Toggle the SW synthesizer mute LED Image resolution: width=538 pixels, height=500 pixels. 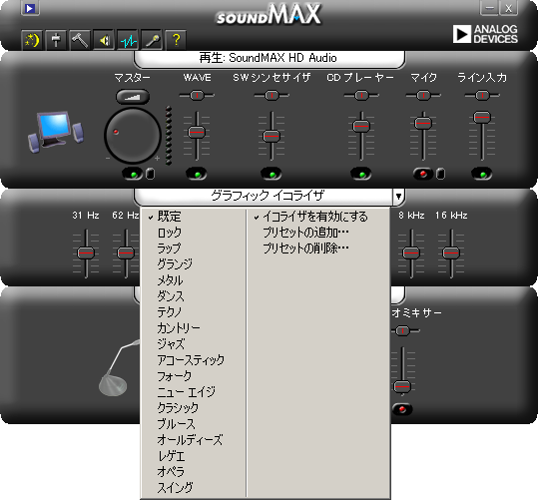(271, 174)
